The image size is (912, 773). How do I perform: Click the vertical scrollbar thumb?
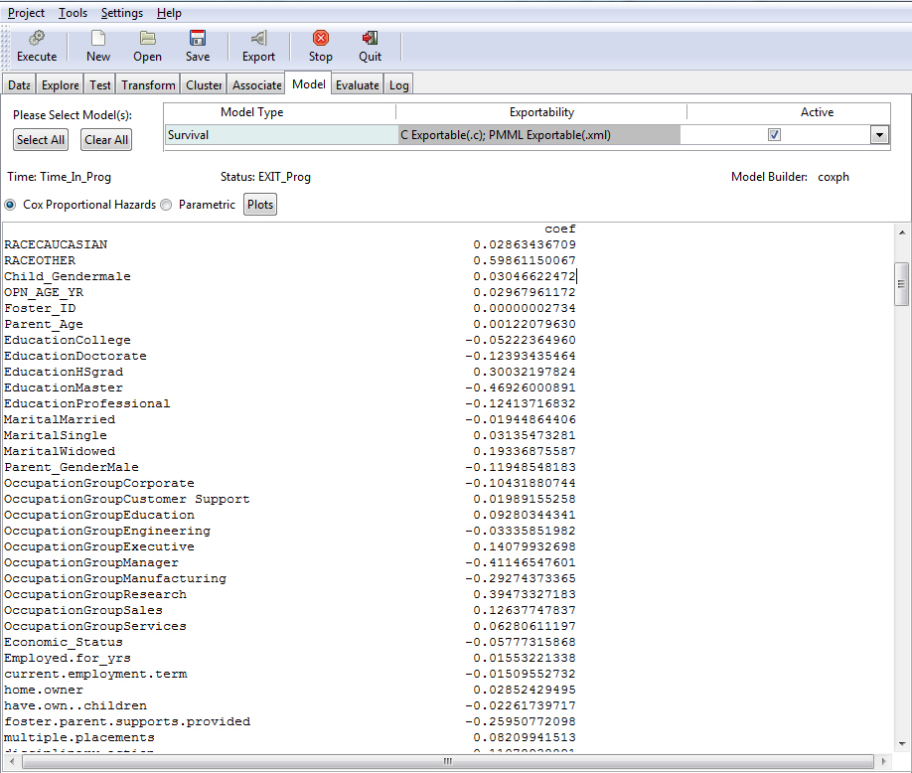[x=901, y=284]
